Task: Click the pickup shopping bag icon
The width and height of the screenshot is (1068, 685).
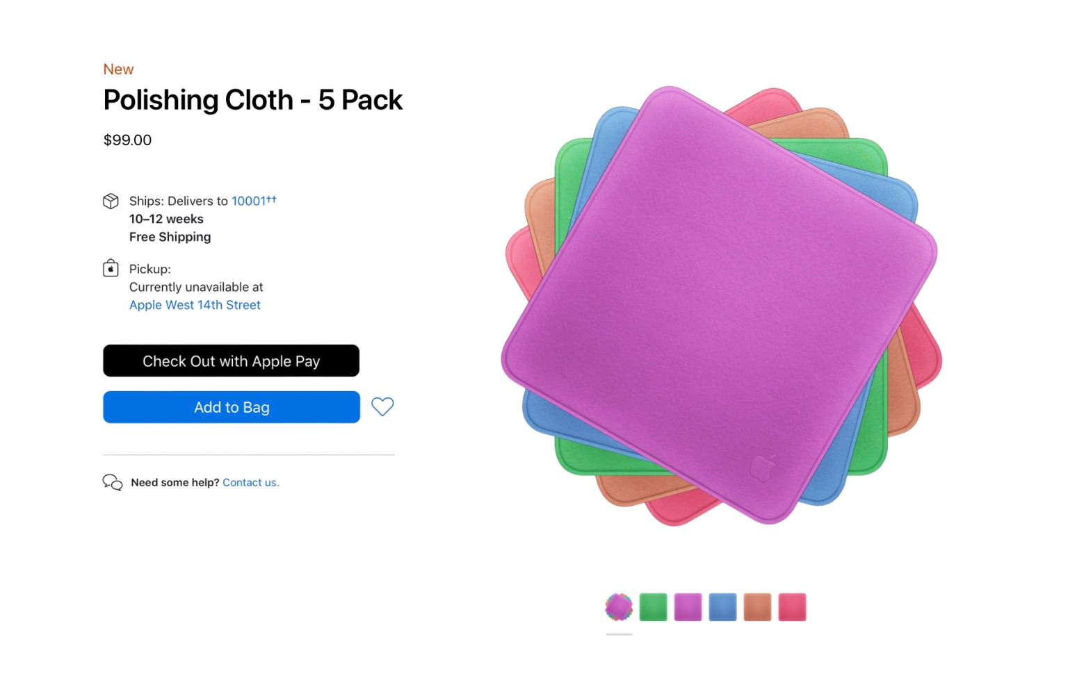Action: pyautogui.click(x=111, y=268)
